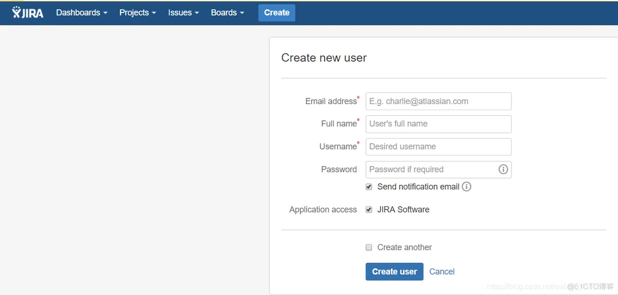Click the Password label
This screenshot has width=618, height=295.
coord(339,170)
